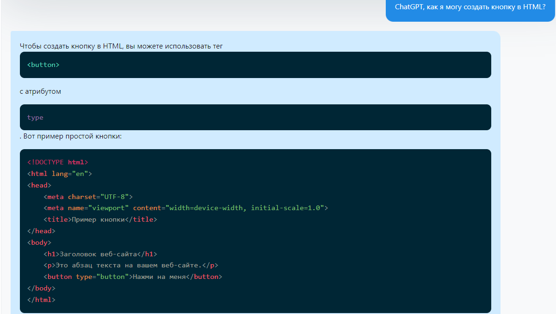Click the opening <head> tag line
Image resolution: width=556 pixels, height=314 pixels.
(x=39, y=185)
